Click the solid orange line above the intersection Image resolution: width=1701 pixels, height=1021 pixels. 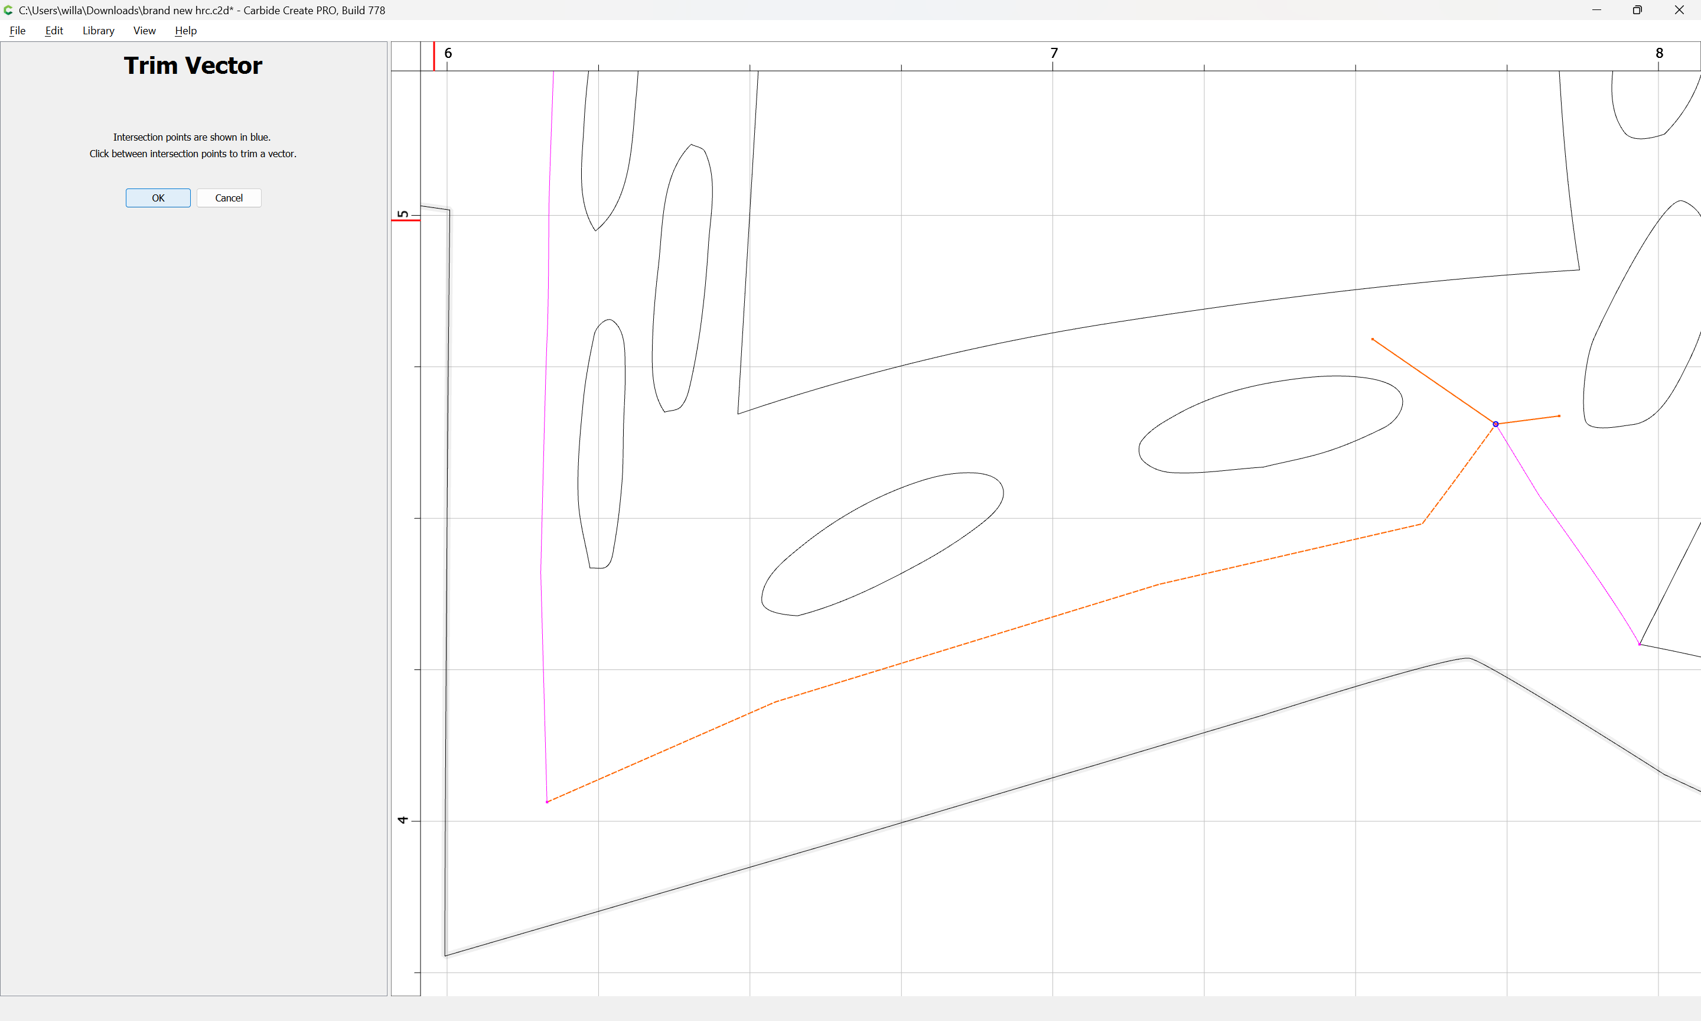[1433, 381]
